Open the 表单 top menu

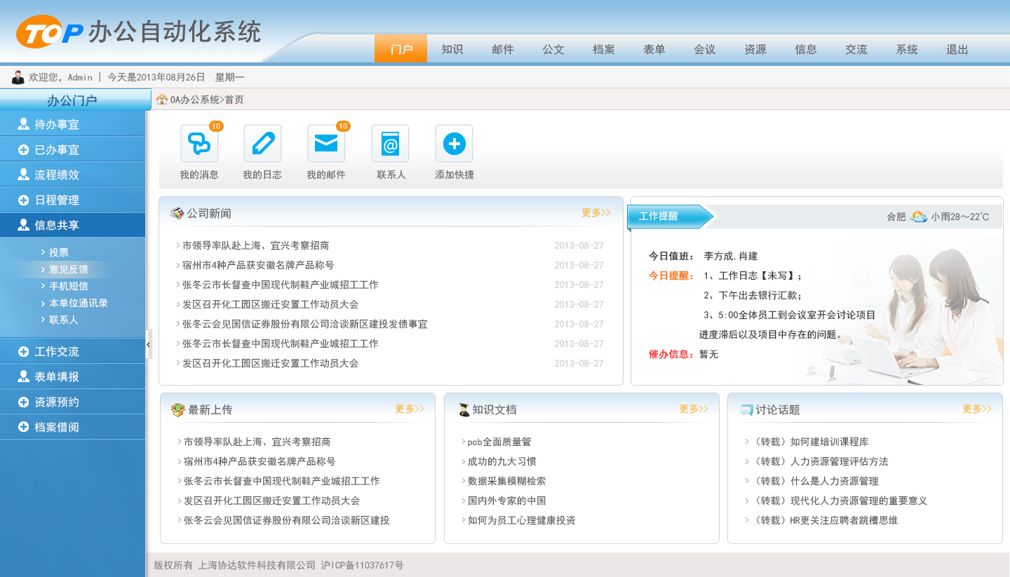click(654, 49)
